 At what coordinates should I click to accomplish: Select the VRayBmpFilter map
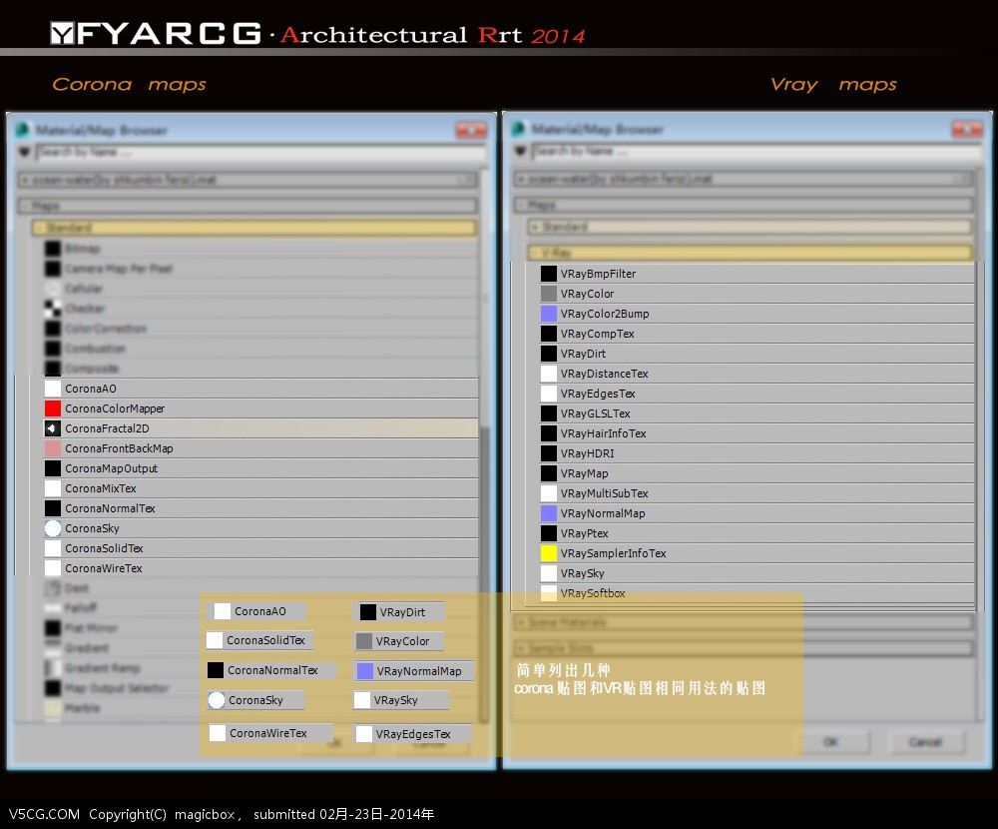[x=756, y=274]
